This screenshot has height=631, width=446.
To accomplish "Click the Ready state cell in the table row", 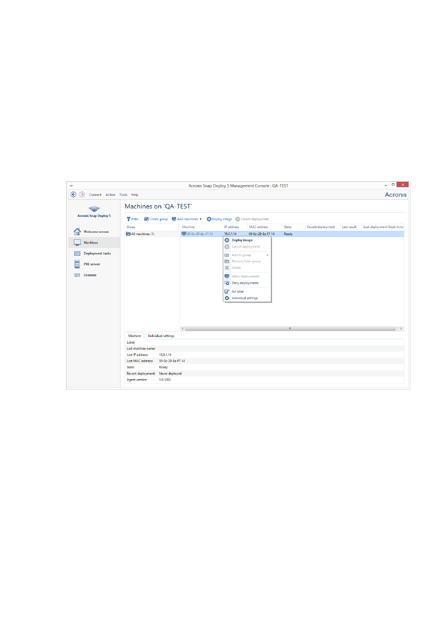I will tap(288, 234).
